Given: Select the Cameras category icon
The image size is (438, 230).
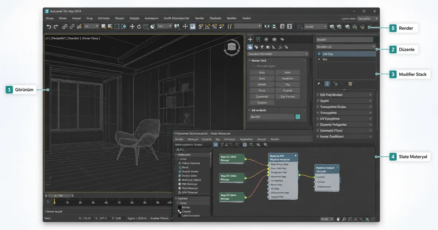Looking at the screenshot, I should coord(268,47).
